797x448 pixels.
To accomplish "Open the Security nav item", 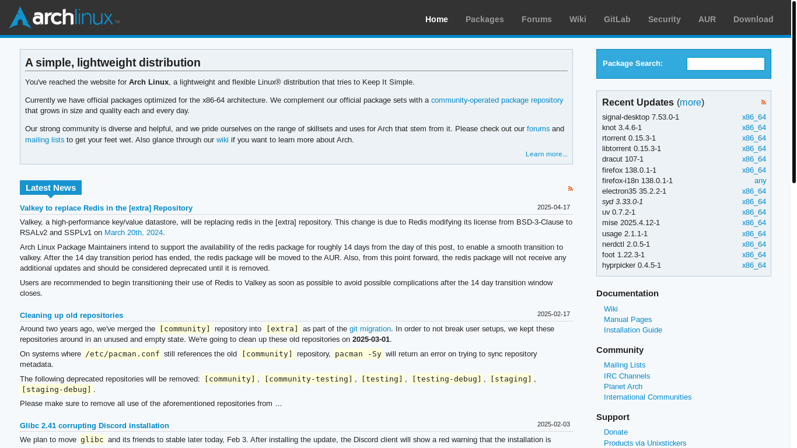I will click(664, 19).
